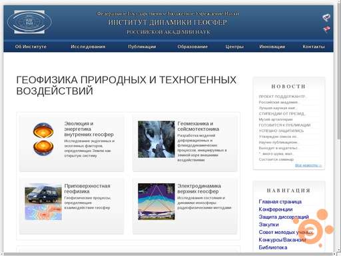Open news item 'Российская академия...'
The height and width of the screenshot is (256, 341).
pos(279,102)
